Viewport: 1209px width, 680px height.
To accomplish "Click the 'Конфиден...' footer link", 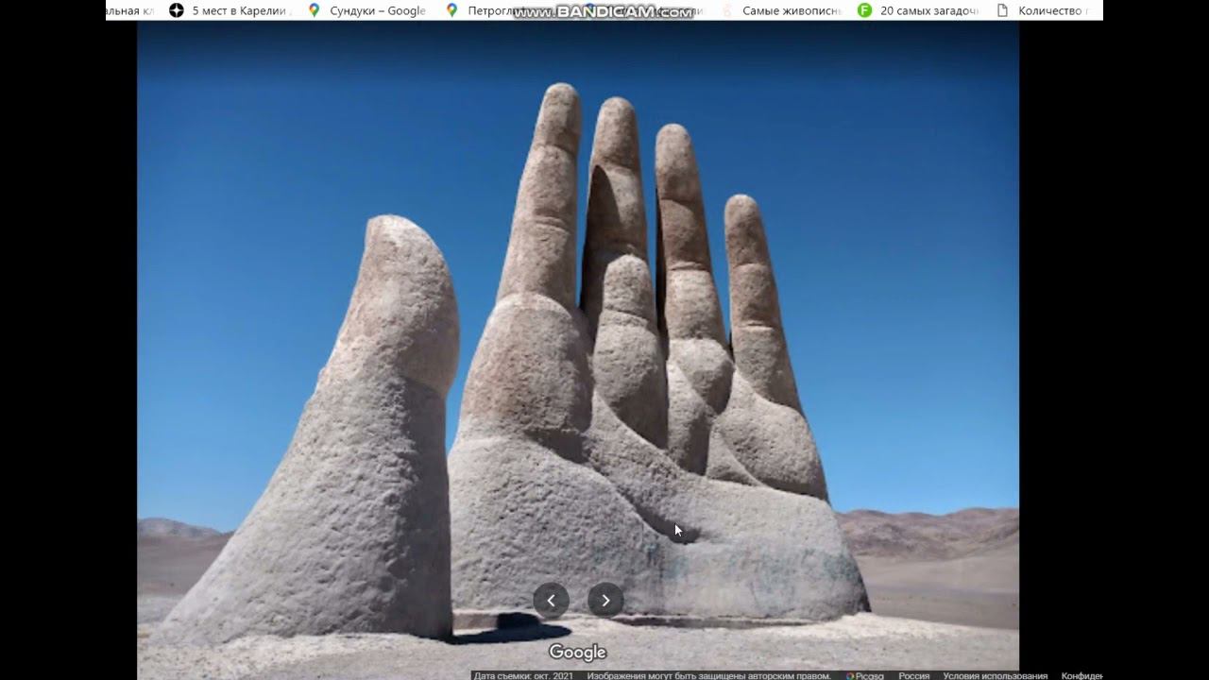I will [x=1081, y=675].
